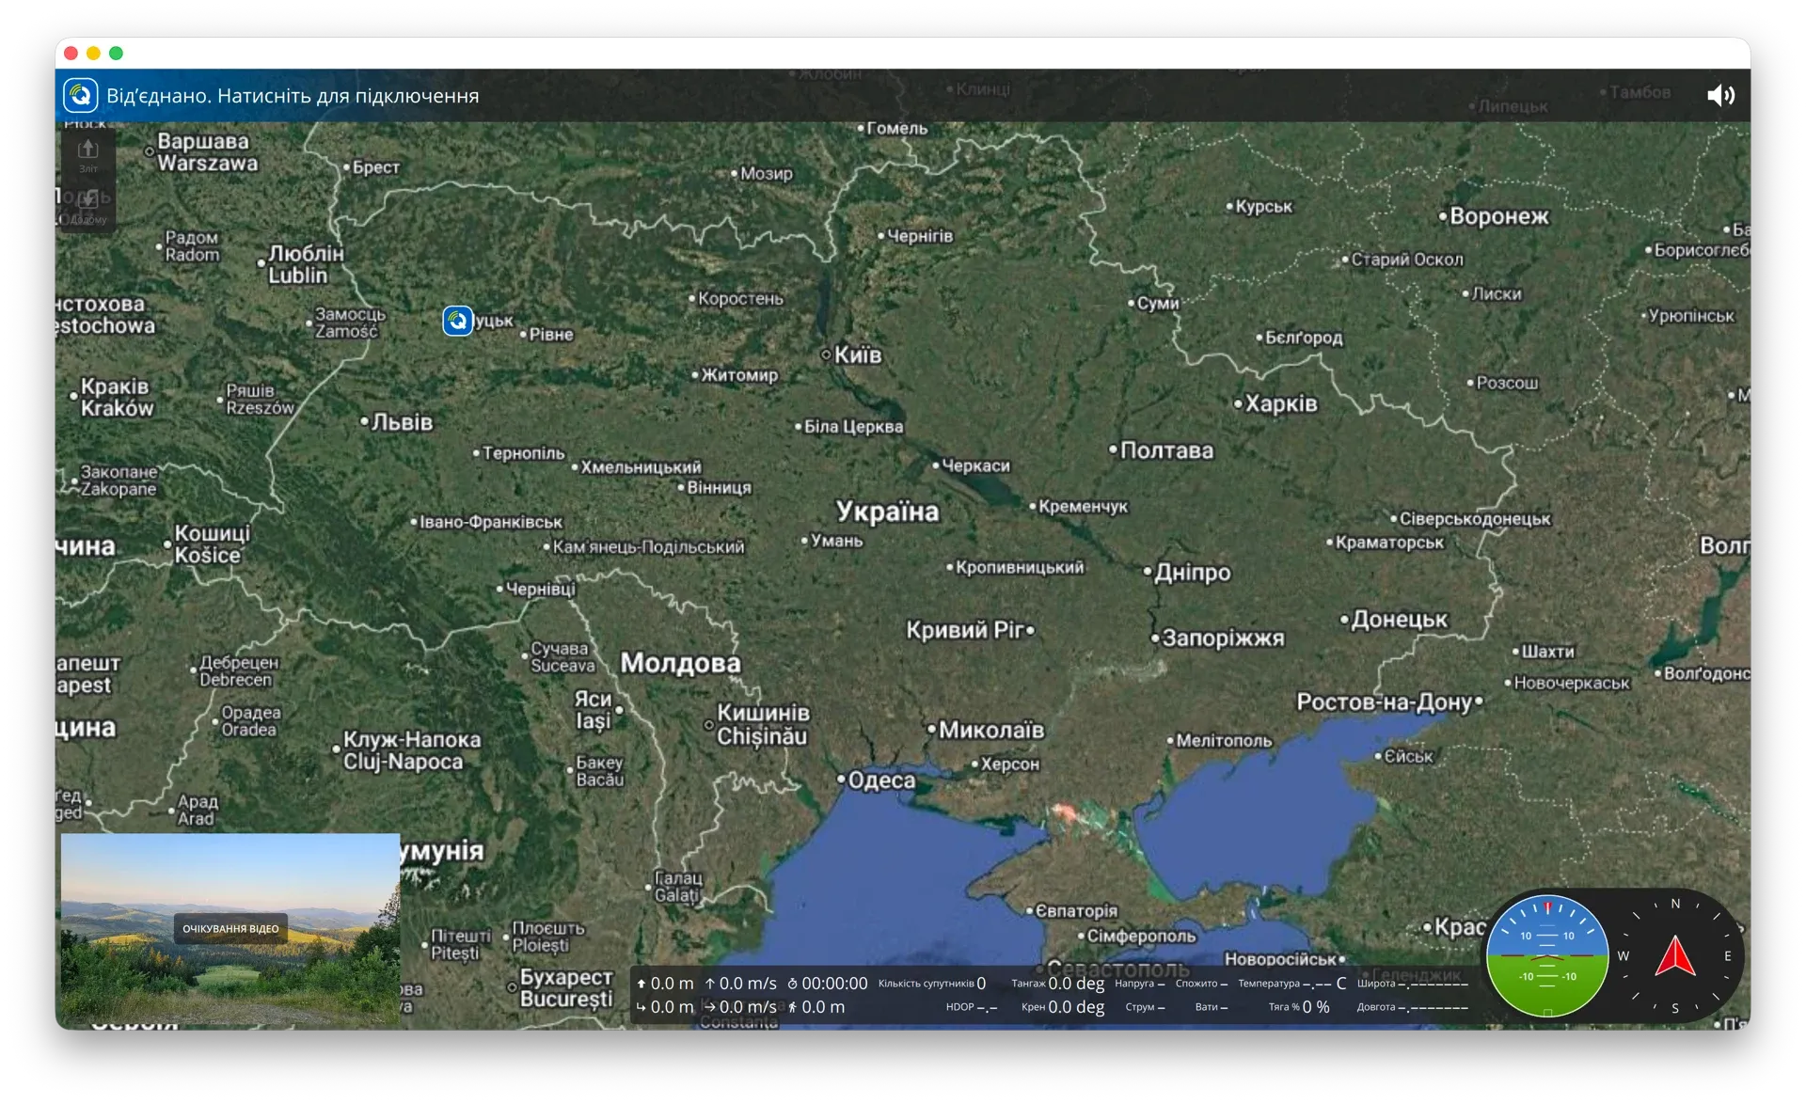Click the altitude up-arrow 0.0 m value
1806x1103 pixels.
coord(665,984)
